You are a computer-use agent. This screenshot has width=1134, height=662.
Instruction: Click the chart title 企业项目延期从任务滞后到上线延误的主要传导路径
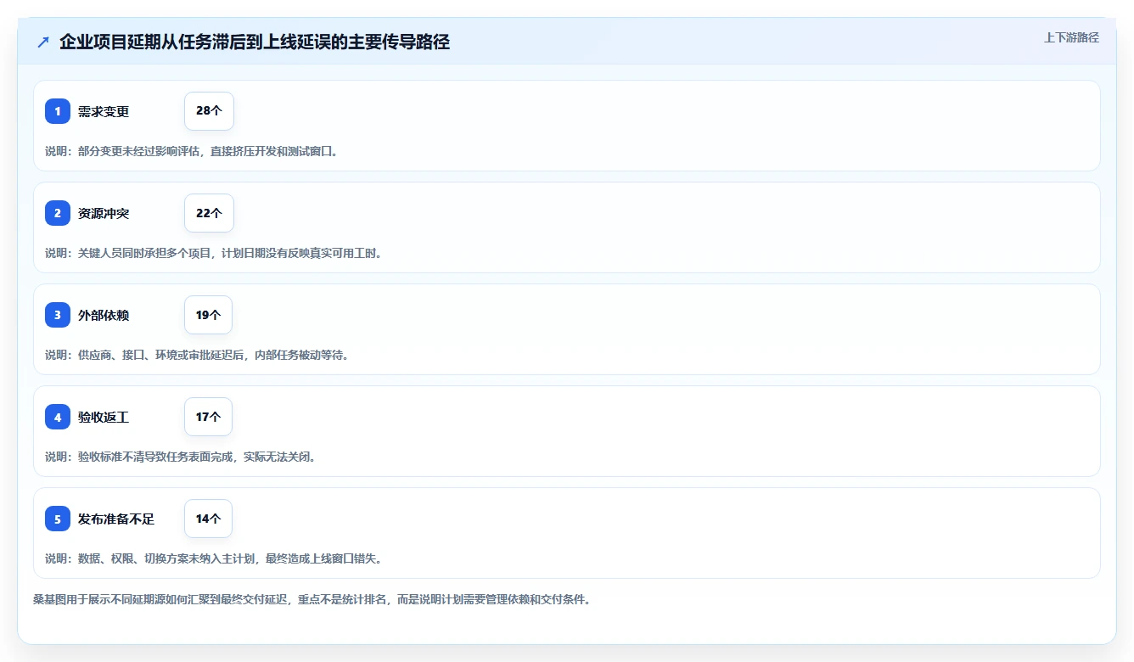[x=255, y=42]
